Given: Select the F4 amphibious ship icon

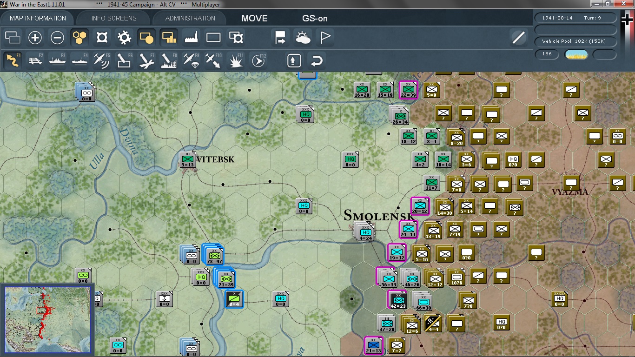Looking at the screenshot, I should click(80, 60).
